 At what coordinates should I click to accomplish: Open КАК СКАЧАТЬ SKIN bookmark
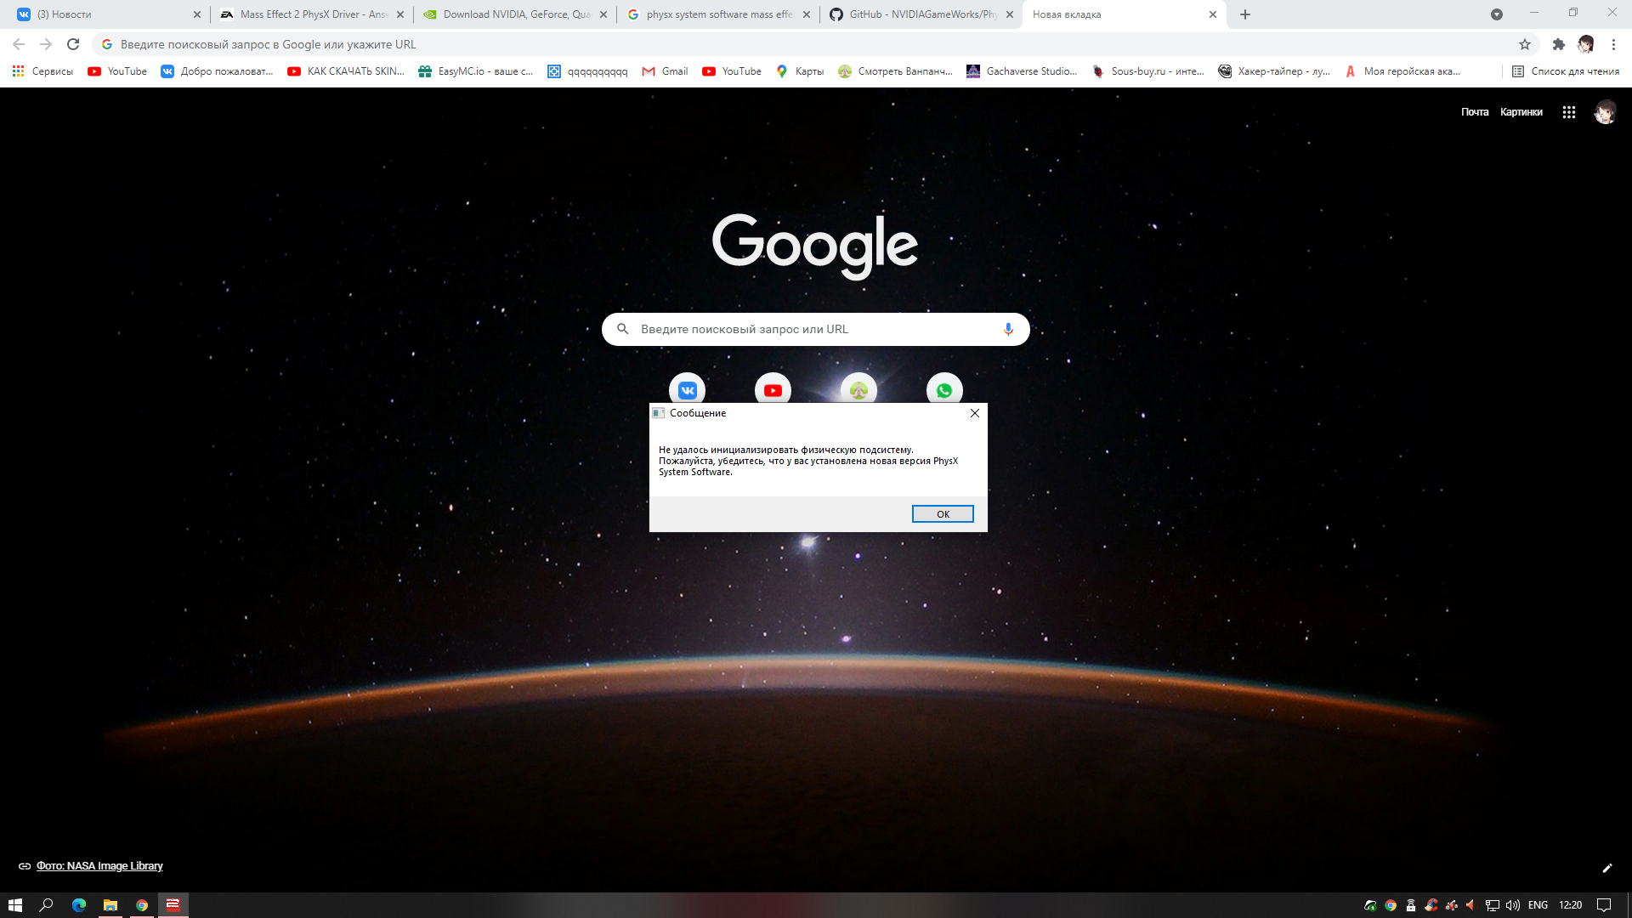coord(346,71)
